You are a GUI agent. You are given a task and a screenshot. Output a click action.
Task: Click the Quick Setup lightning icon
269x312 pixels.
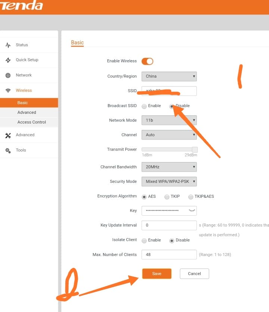pyautogui.click(x=8, y=60)
